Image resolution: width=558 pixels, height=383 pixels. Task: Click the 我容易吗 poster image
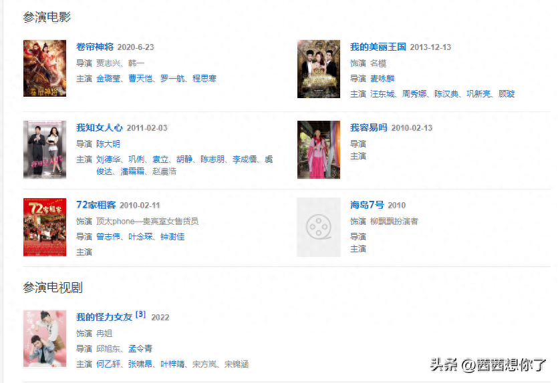click(x=319, y=149)
